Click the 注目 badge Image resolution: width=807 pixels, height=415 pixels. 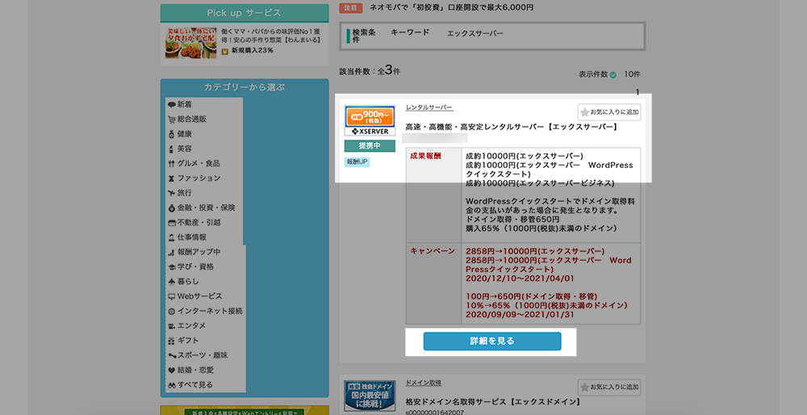tap(351, 8)
